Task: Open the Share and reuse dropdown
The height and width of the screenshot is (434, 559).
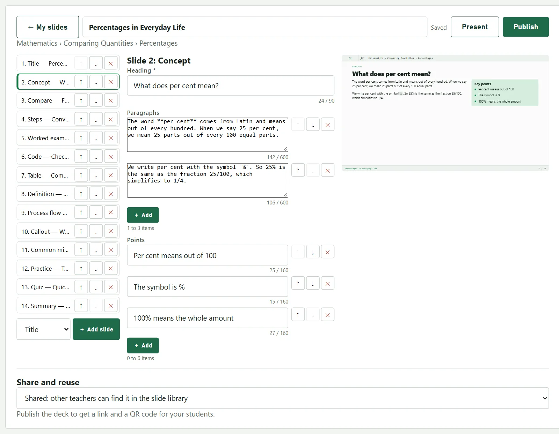Action: tap(283, 398)
